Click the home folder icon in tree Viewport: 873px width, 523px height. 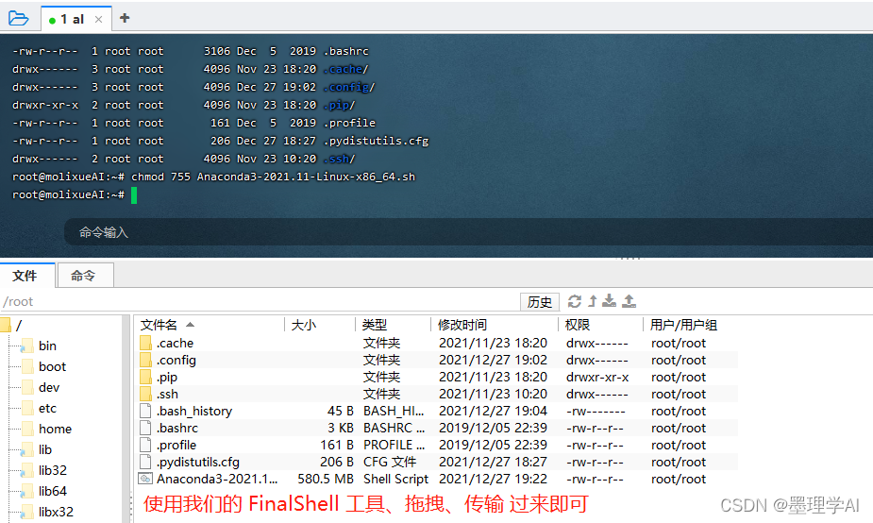(x=27, y=429)
